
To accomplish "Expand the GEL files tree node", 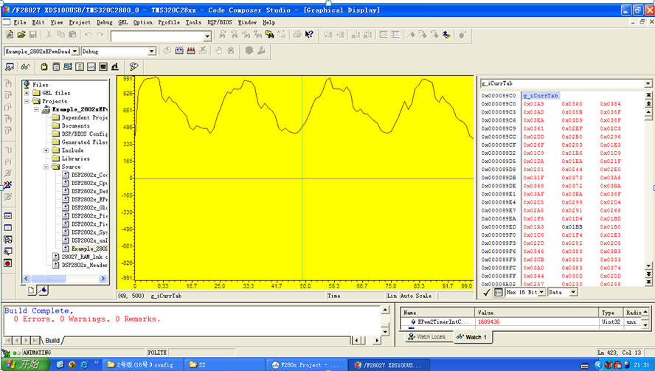I will click(27, 93).
